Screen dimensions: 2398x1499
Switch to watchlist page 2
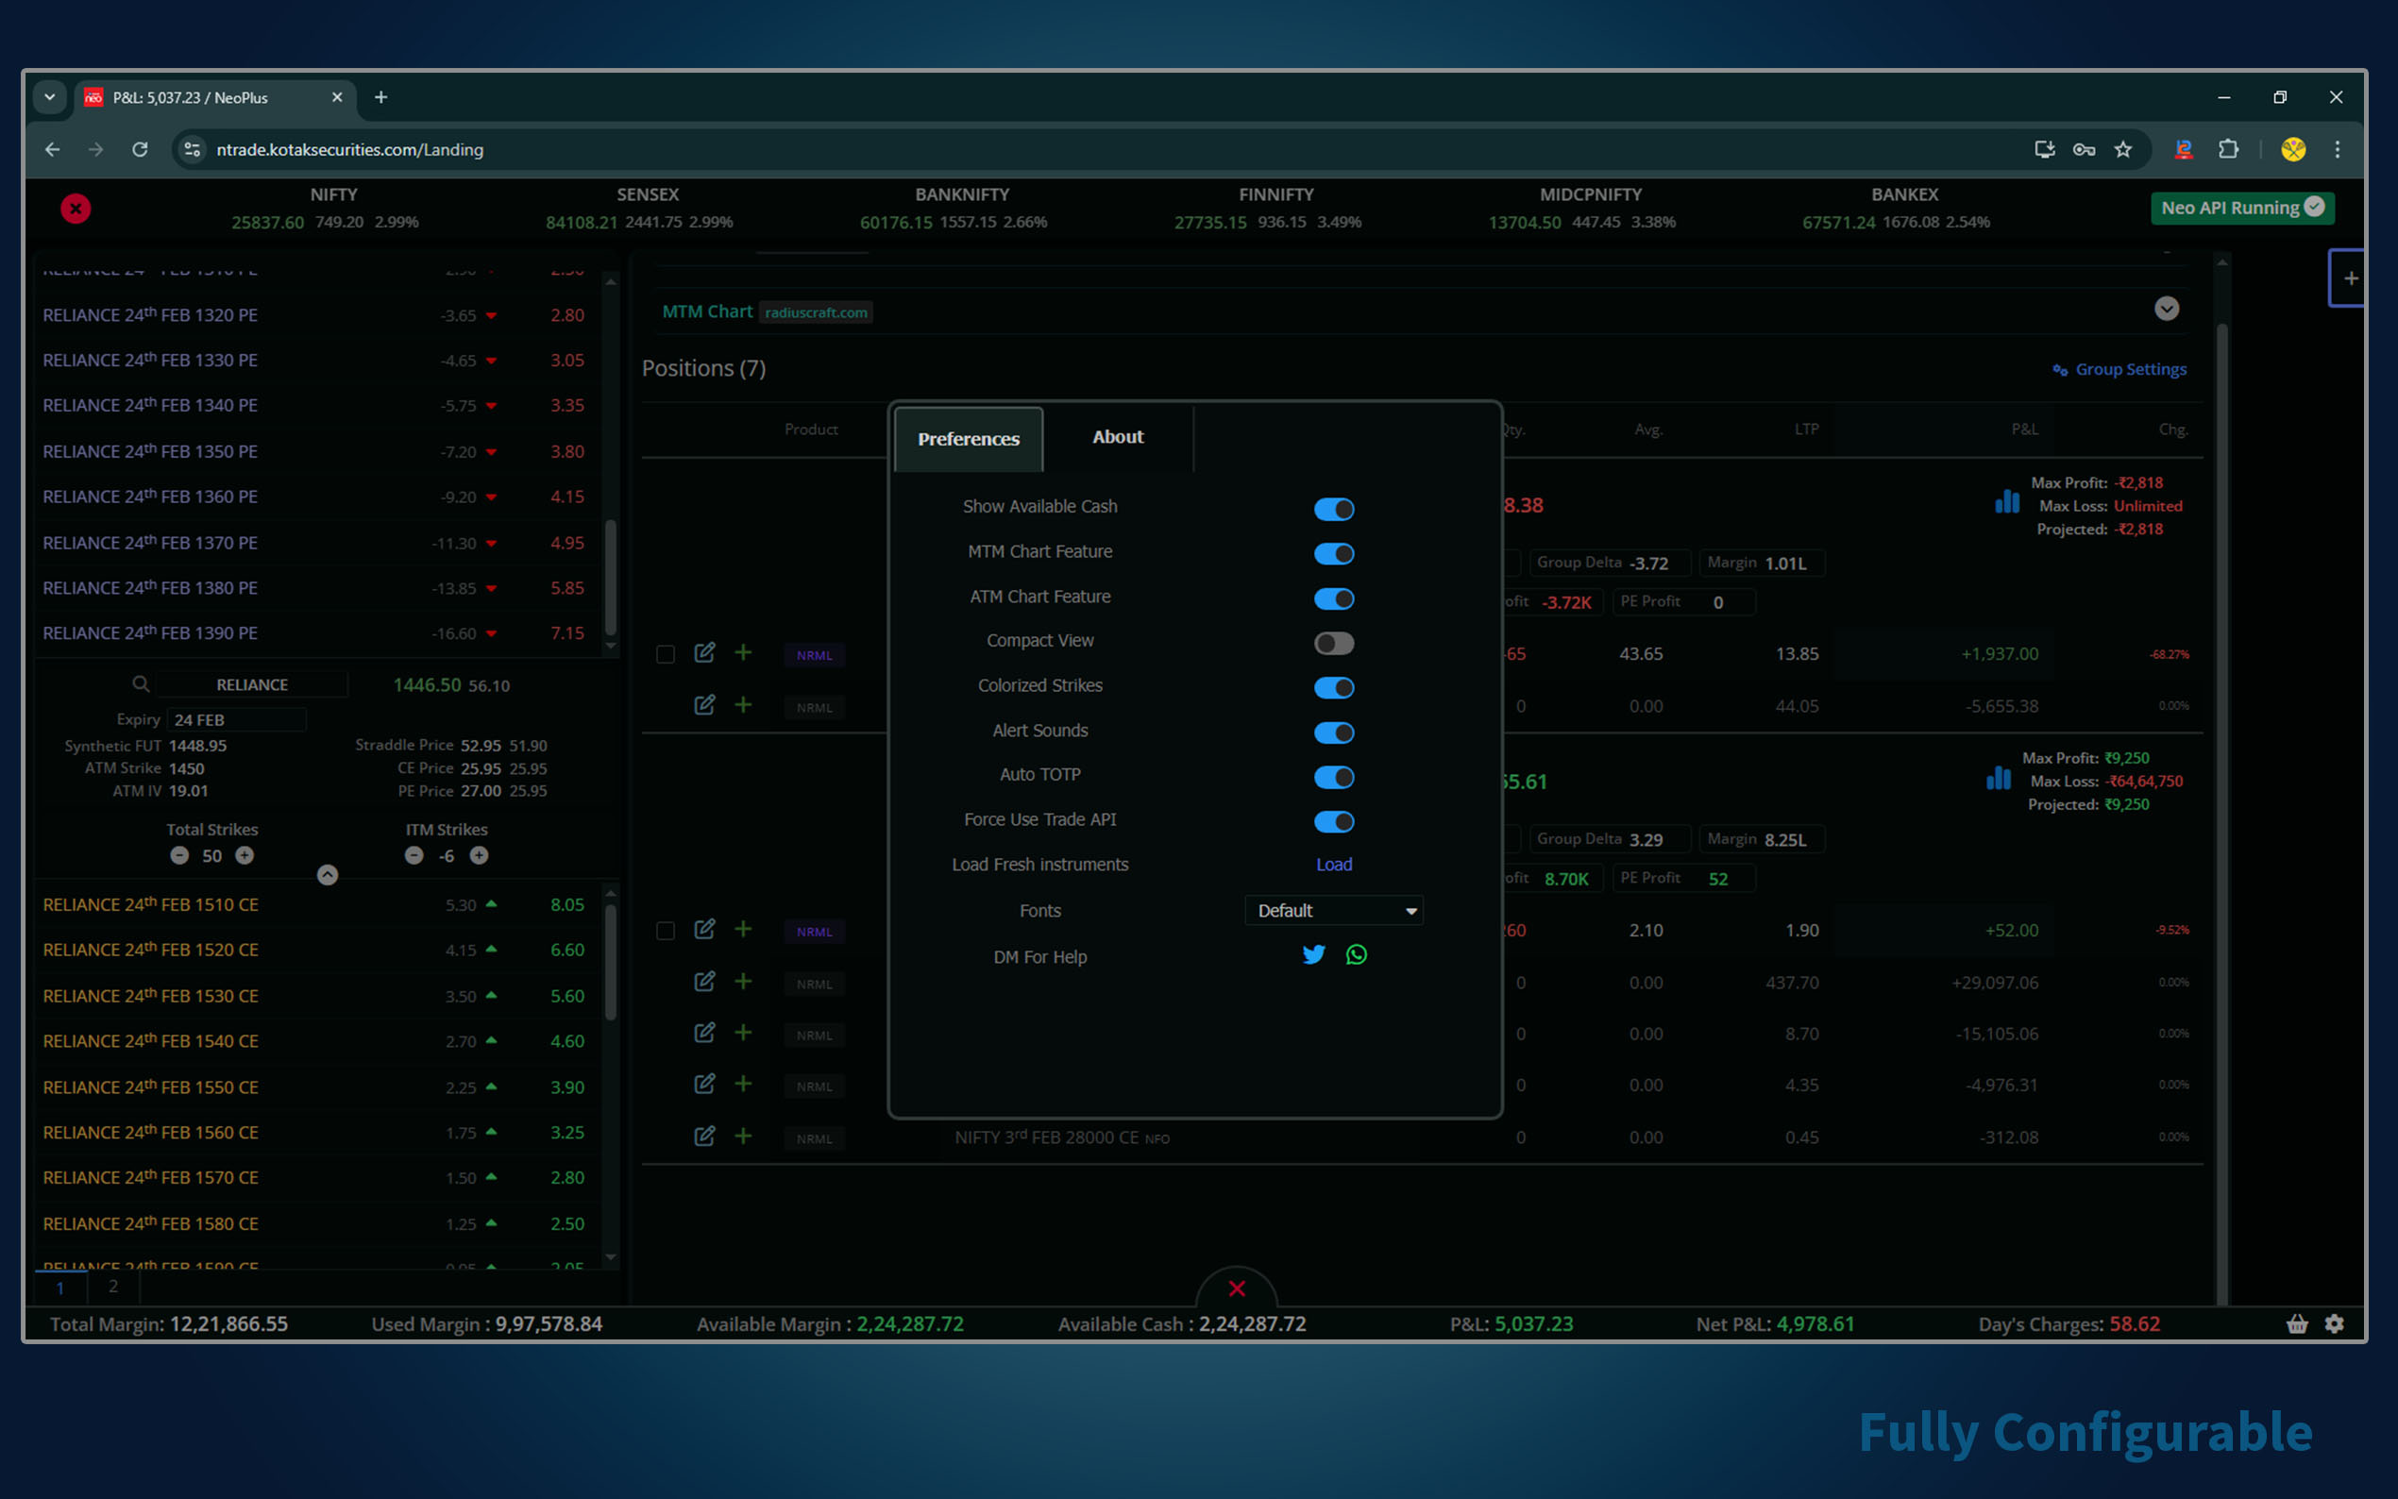113,1286
